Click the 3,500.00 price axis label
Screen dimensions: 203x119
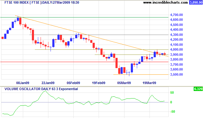177,74
